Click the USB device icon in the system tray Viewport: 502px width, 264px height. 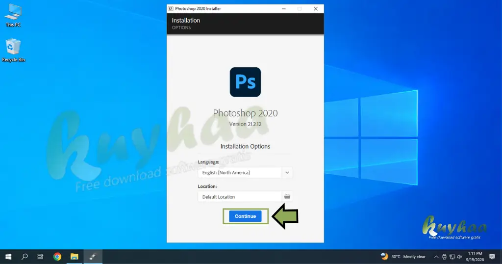point(444,257)
